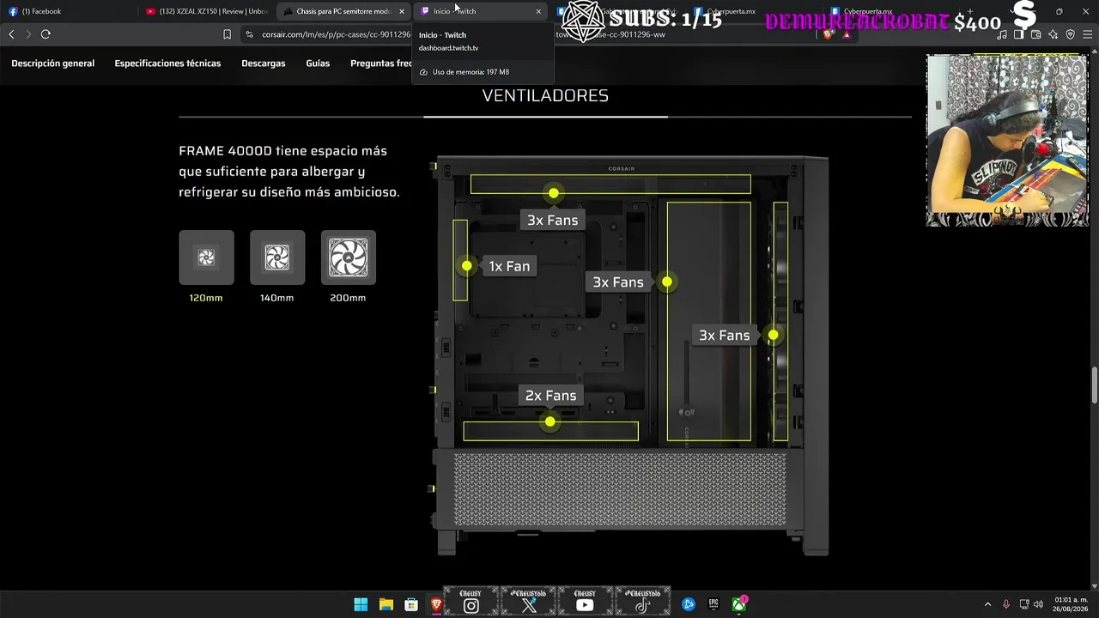The width and height of the screenshot is (1099, 618).
Task: Open the browser hamburger menu
Action: 1088,34
